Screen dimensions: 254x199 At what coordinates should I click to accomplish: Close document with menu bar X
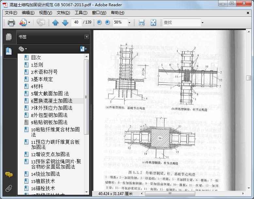click(248, 13)
